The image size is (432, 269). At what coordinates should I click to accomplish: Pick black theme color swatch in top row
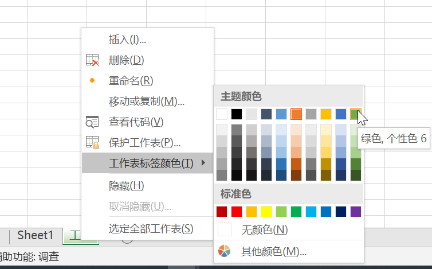237,114
